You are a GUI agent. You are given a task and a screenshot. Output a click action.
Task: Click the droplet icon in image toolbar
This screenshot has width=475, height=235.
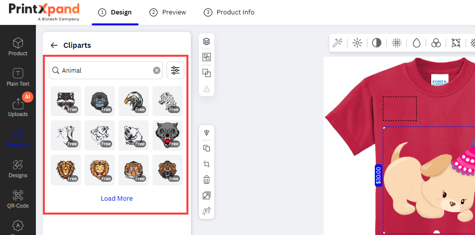pyautogui.click(x=416, y=43)
